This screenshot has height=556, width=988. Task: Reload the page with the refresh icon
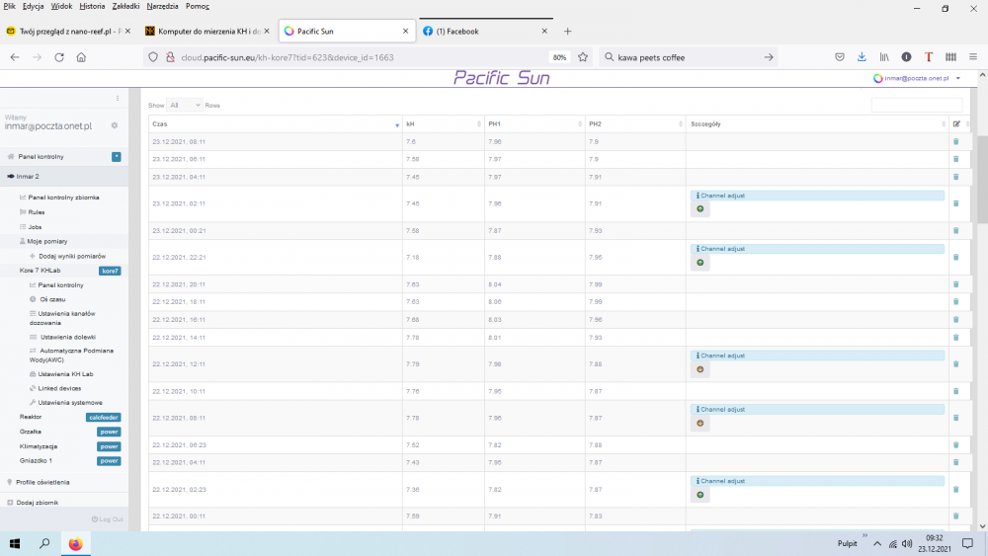59,57
